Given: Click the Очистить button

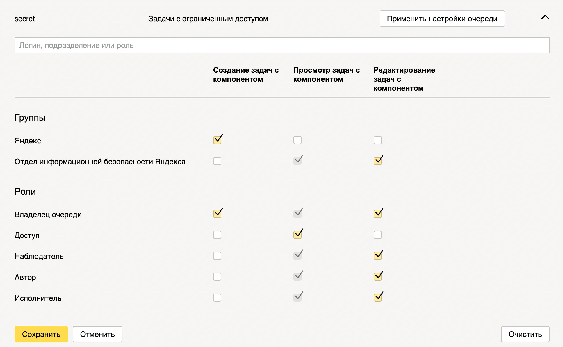Looking at the screenshot, I should (525, 334).
